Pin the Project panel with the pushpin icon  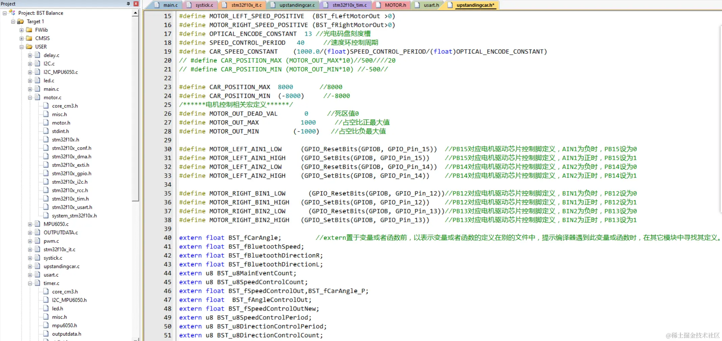128,4
